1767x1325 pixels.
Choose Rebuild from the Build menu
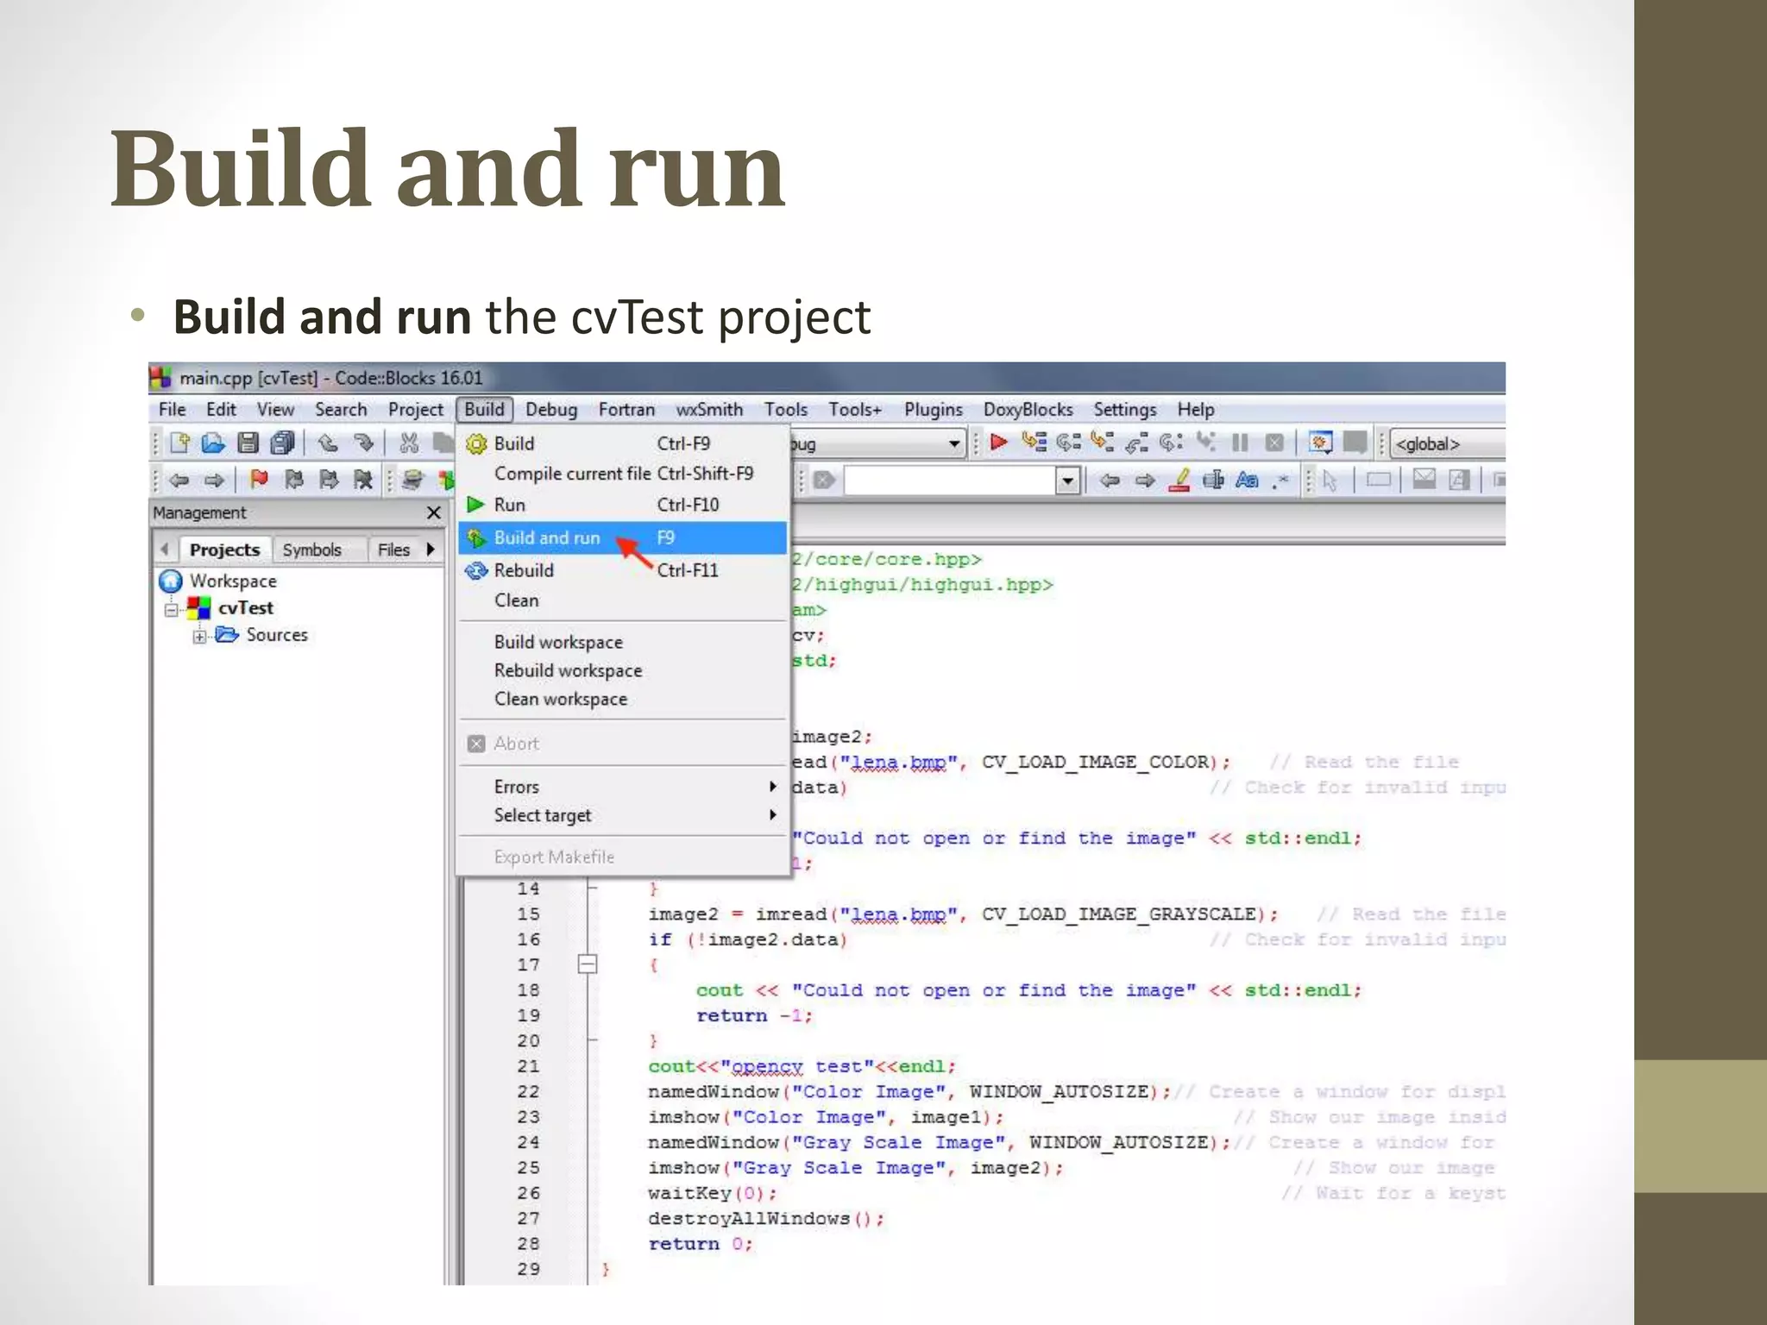pyautogui.click(x=622, y=570)
